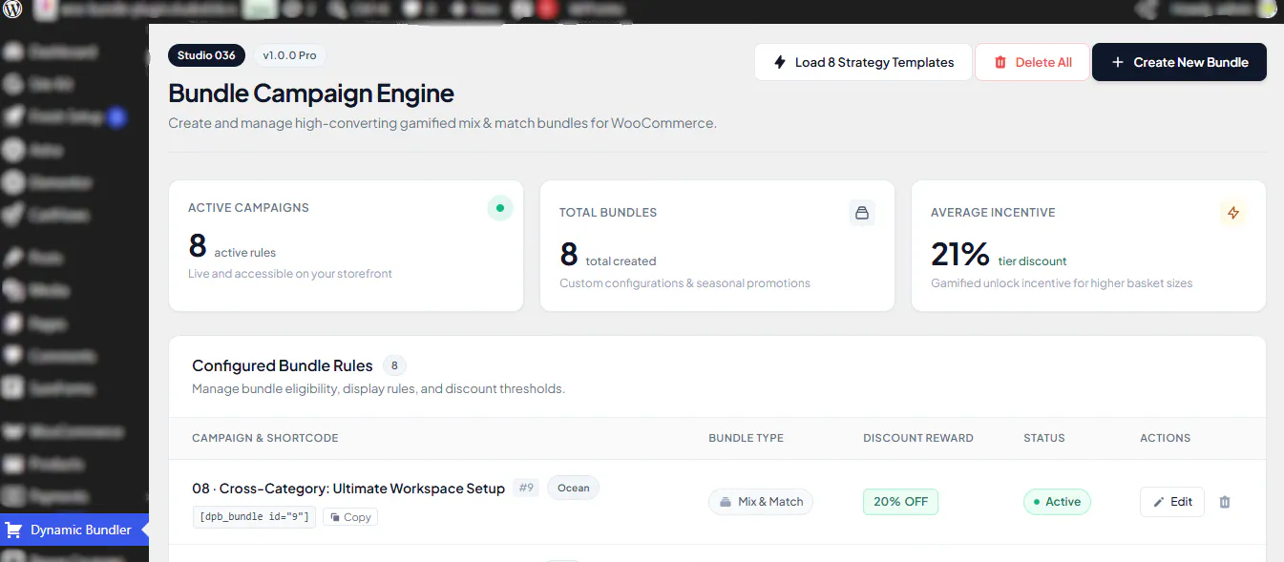Screen dimensions: 1284x562
Task: Click the 'Bundle Campaign Engine' heading
Action: [311, 94]
